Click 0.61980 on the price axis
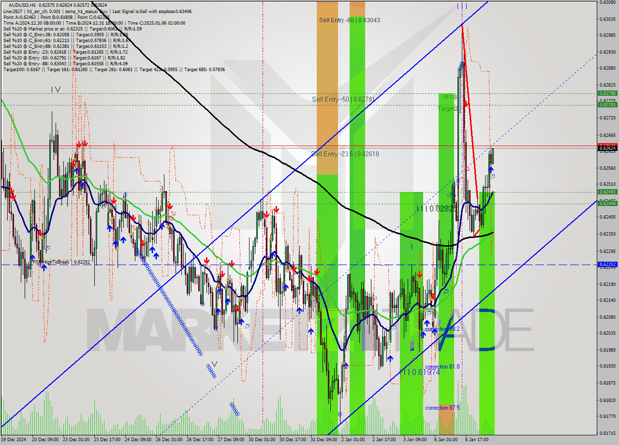 [607, 350]
